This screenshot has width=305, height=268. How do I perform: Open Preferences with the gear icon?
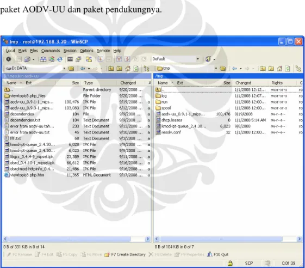point(8,59)
